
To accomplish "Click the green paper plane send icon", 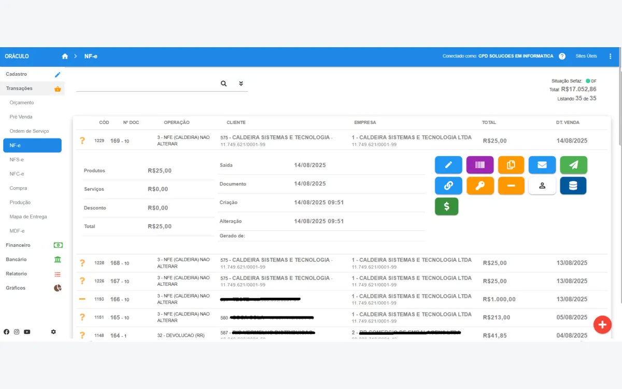I will (573, 164).
